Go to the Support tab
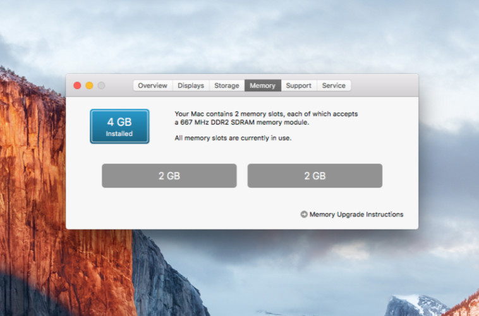The image size is (479, 316). 299,85
